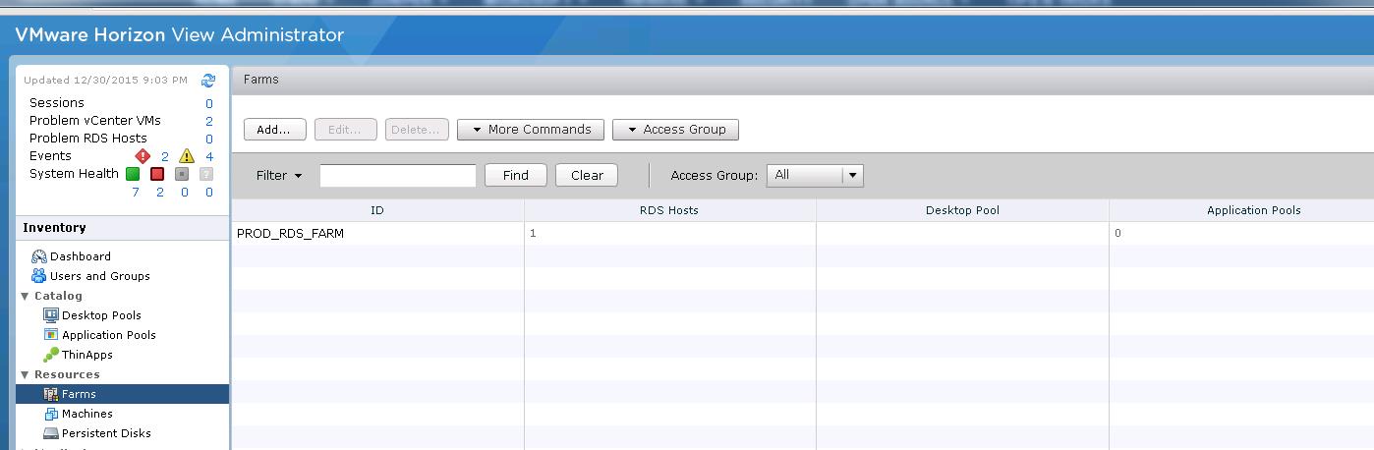Open Users and Groups in Inventory
The height and width of the screenshot is (450, 1374).
pyautogui.click(x=99, y=276)
